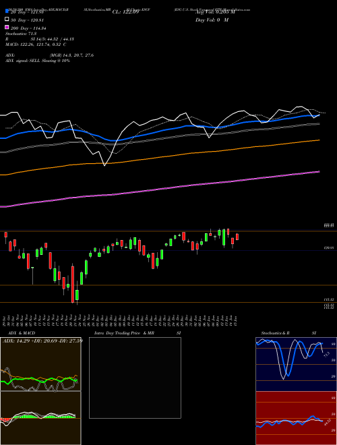Click 'ADX: 14.29 +DY: 20.69 -DY: 27.59' header
This screenshot has height=445, width=337.
click(x=42, y=340)
